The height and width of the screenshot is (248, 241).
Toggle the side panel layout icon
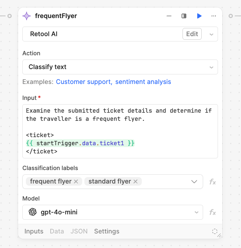pyautogui.click(x=184, y=16)
